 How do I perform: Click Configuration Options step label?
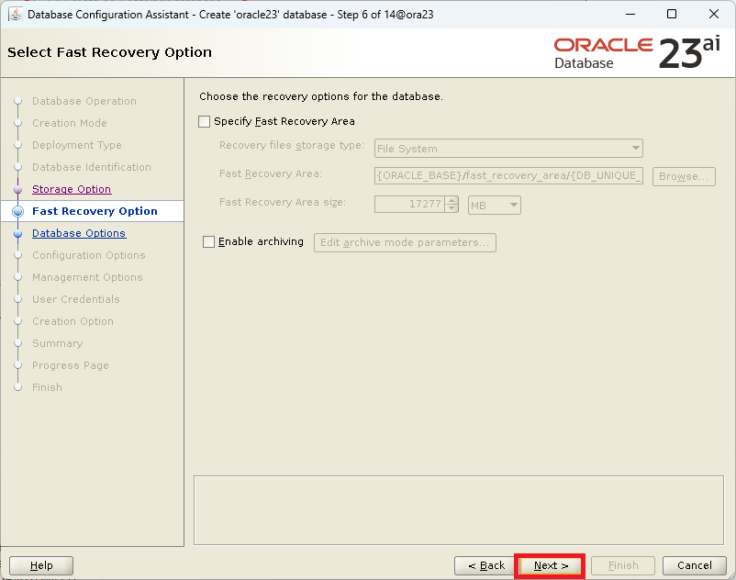[x=89, y=255]
